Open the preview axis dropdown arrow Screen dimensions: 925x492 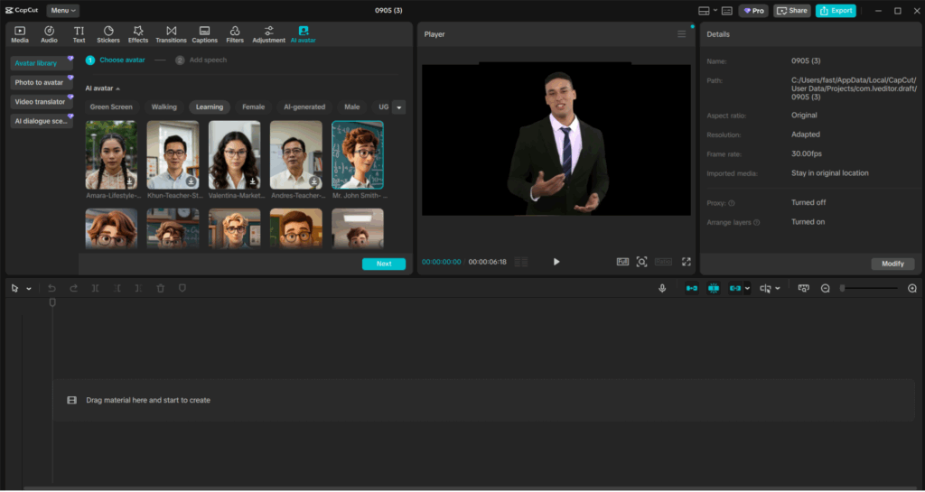coord(778,288)
